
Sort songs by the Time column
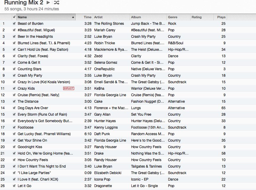(87, 17)
